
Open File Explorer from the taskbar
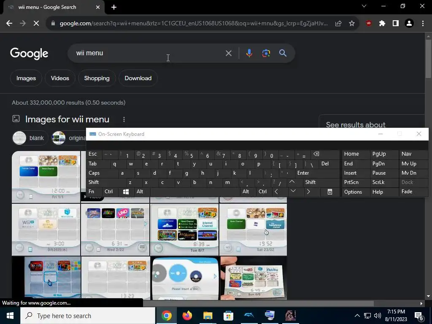click(x=208, y=316)
